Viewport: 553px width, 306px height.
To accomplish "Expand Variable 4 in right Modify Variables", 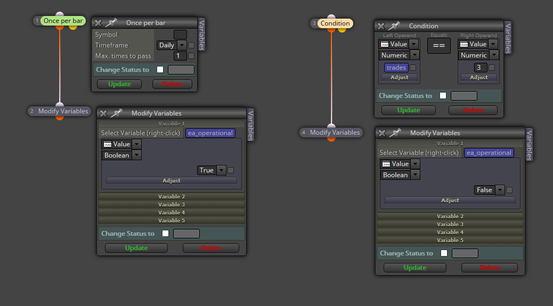I will pyautogui.click(x=450, y=233).
